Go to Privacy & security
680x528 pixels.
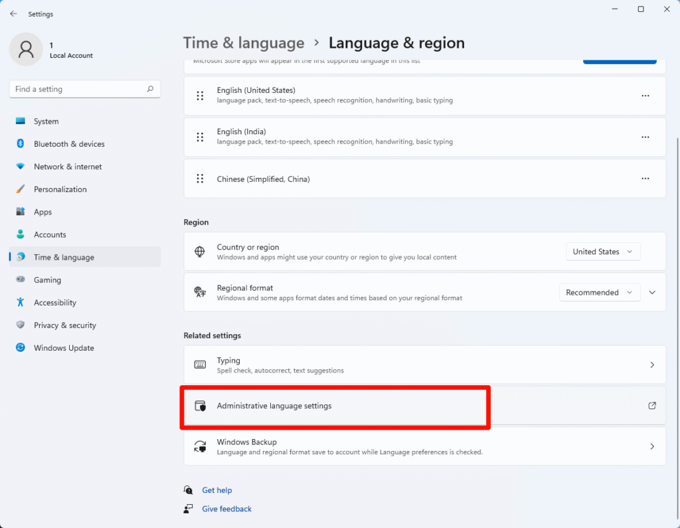coord(64,325)
